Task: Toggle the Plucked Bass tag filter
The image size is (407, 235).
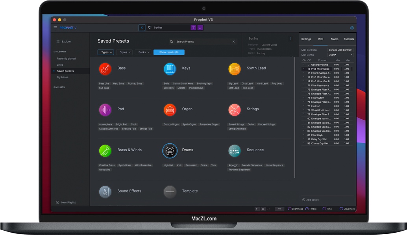Action: (x=135, y=84)
